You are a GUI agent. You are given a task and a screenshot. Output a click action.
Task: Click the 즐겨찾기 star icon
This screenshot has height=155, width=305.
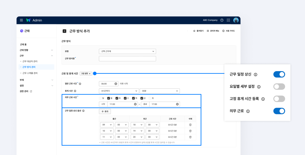click(194, 31)
